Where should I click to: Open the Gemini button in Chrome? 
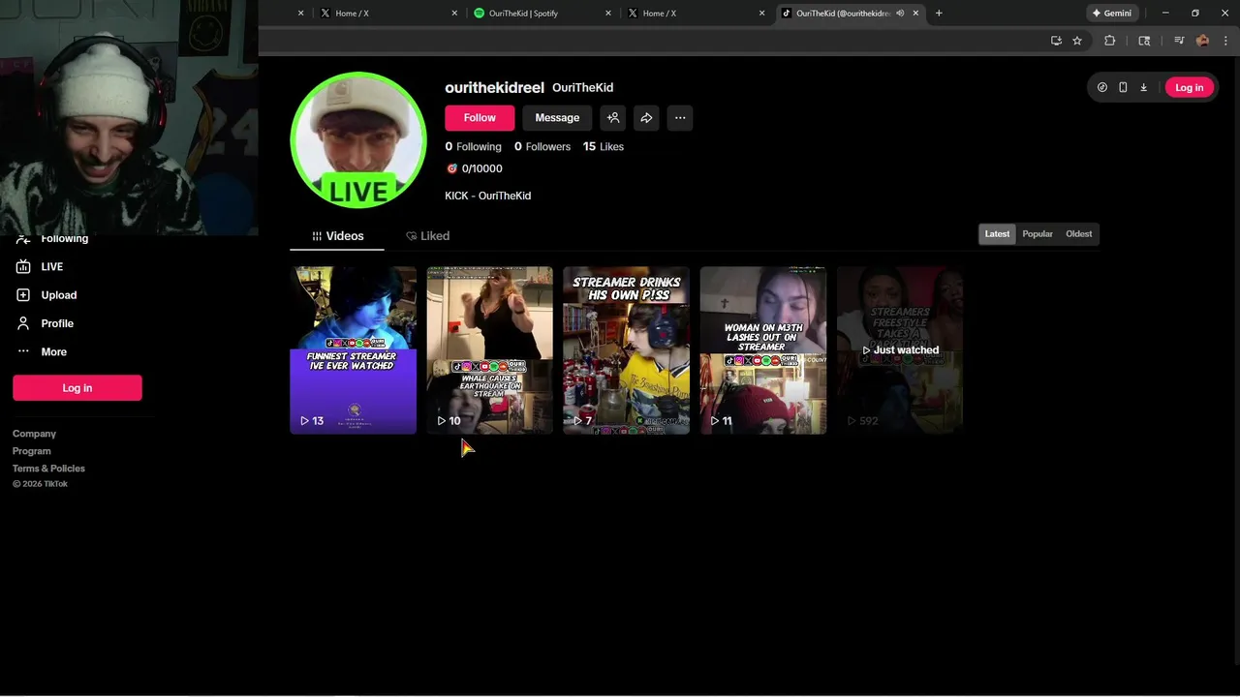tap(1112, 14)
